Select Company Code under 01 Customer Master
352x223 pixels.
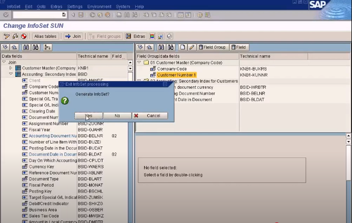tap(172, 69)
